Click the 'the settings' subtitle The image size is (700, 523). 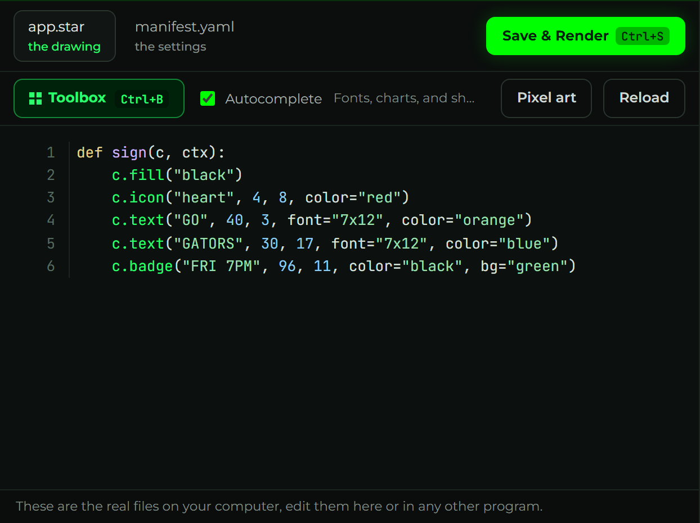170,47
